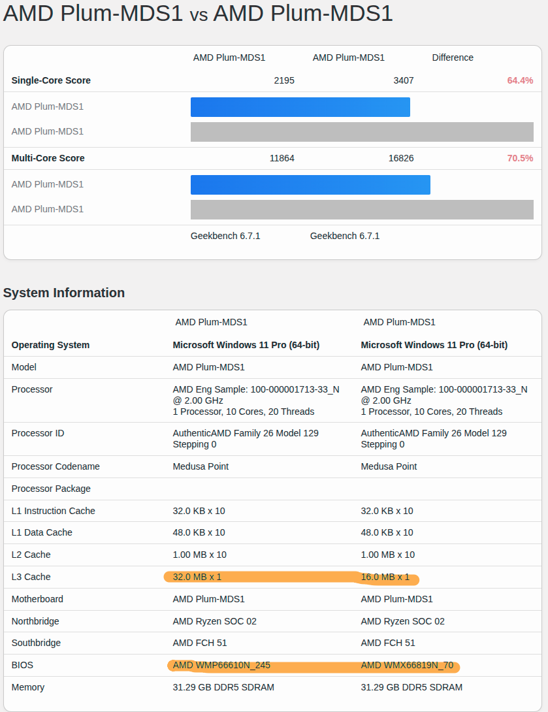Click the Motherboard row label
Screen dimensions: 548x712
point(37,599)
